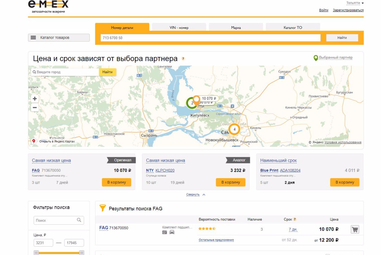Click the camera photo icon for FAG 713670050
Screen dimensions: 381x255
click(165, 232)
